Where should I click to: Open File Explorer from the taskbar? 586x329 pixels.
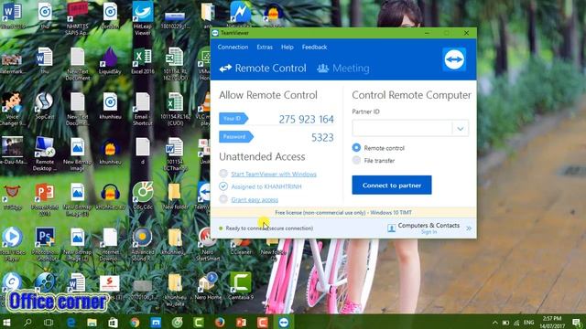(x=92, y=323)
